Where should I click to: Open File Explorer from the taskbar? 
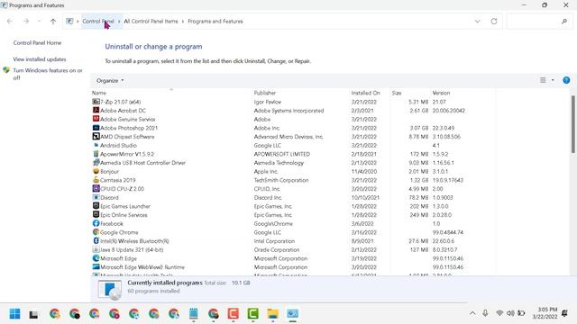[x=272, y=314]
